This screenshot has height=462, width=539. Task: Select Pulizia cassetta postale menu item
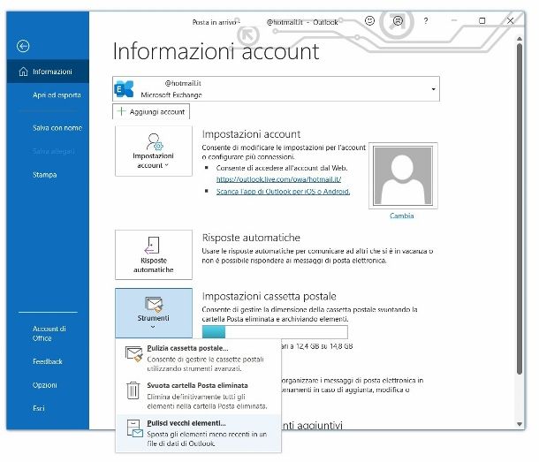199,358
